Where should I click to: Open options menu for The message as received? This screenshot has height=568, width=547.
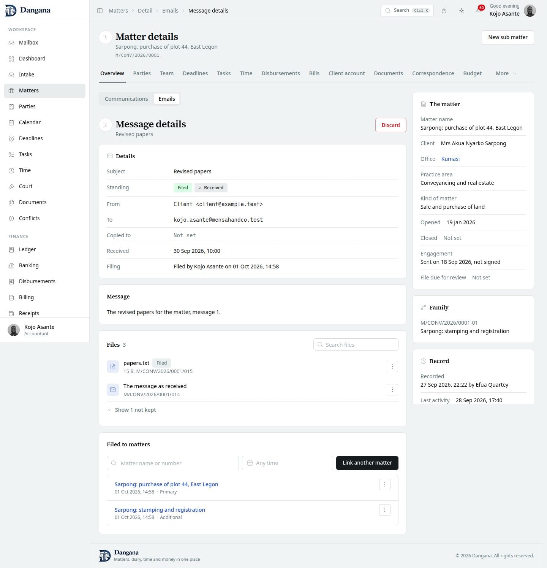pyautogui.click(x=392, y=390)
